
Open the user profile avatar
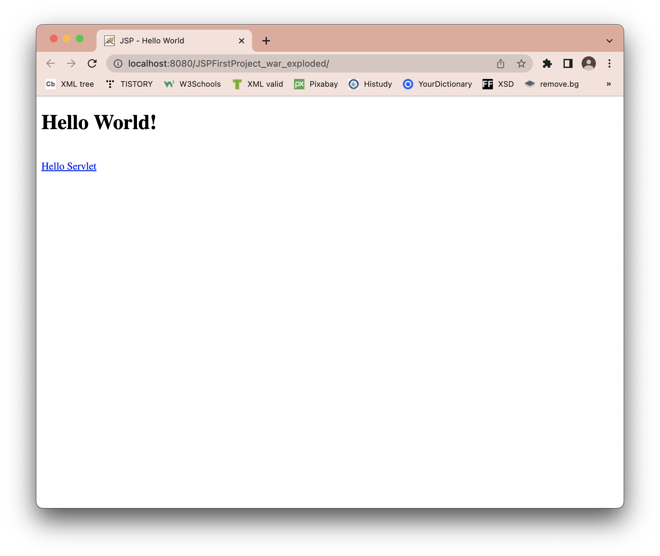tap(588, 63)
